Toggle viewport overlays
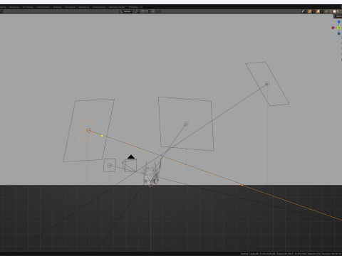342x256 pixels. (x=318, y=11)
